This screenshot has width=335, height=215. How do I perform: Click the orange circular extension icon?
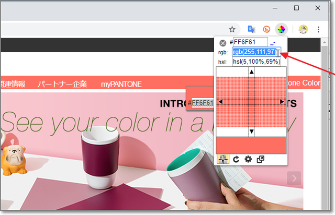(266, 29)
